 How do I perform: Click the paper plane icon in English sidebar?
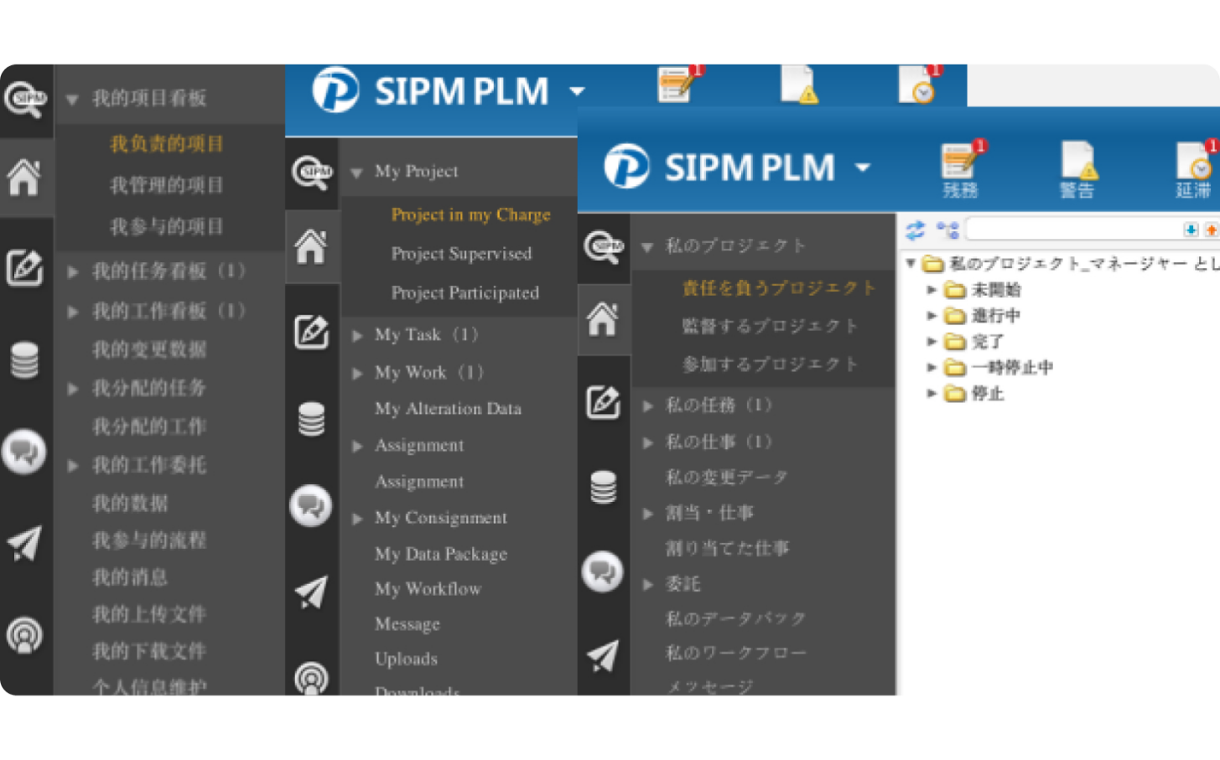coord(311,592)
